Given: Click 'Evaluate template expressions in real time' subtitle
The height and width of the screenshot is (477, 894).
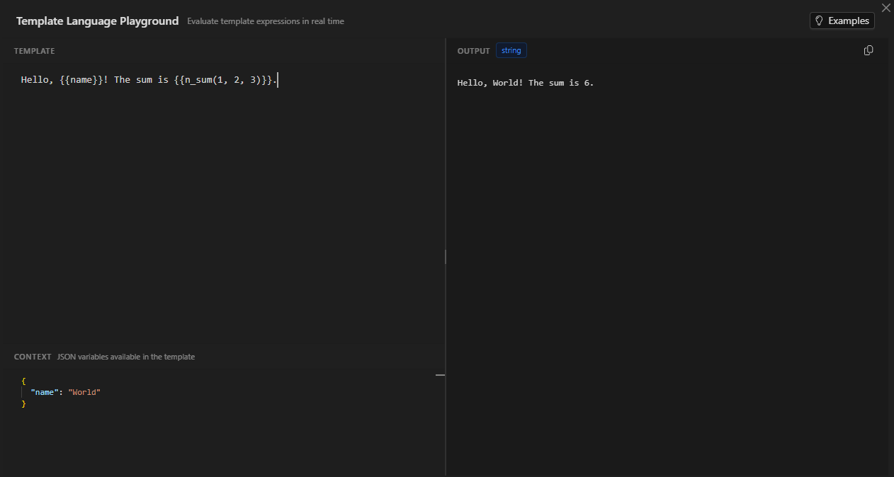Looking at the screenshot, I should [x=266, y=21].
